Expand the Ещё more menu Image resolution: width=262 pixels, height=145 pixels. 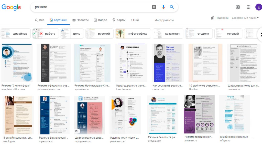[x=135, y=20]
